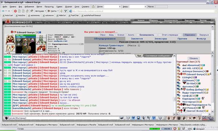This screenshot has width=218, height=131.
Task: Open the Магия menu
Action: (39, 7)
